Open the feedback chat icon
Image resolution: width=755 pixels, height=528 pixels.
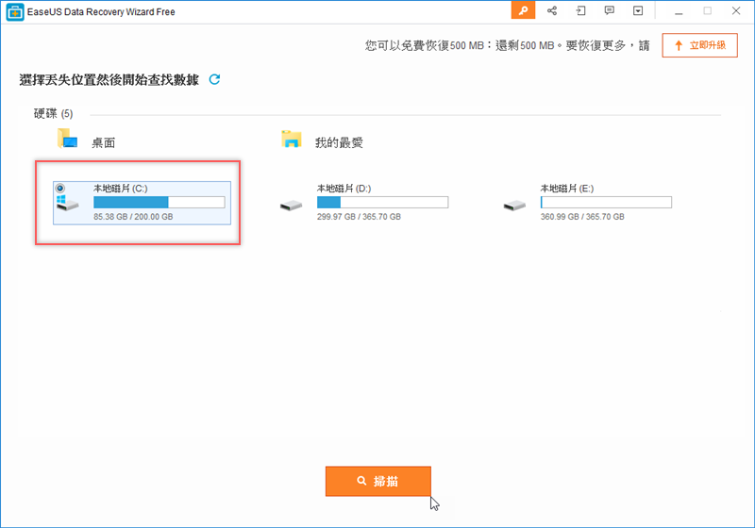[609, 10]
